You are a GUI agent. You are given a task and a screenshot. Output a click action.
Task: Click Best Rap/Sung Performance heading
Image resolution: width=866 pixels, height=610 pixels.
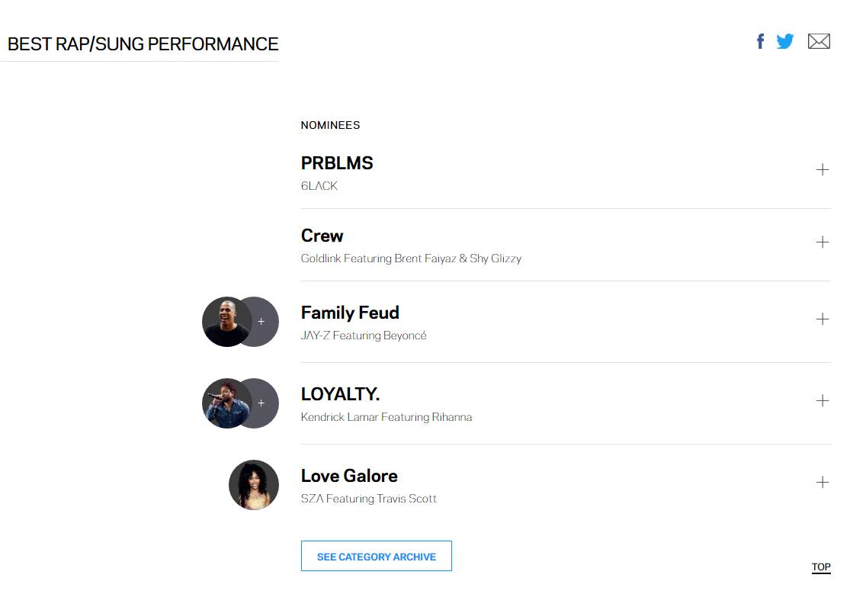(x=143, y=44)
